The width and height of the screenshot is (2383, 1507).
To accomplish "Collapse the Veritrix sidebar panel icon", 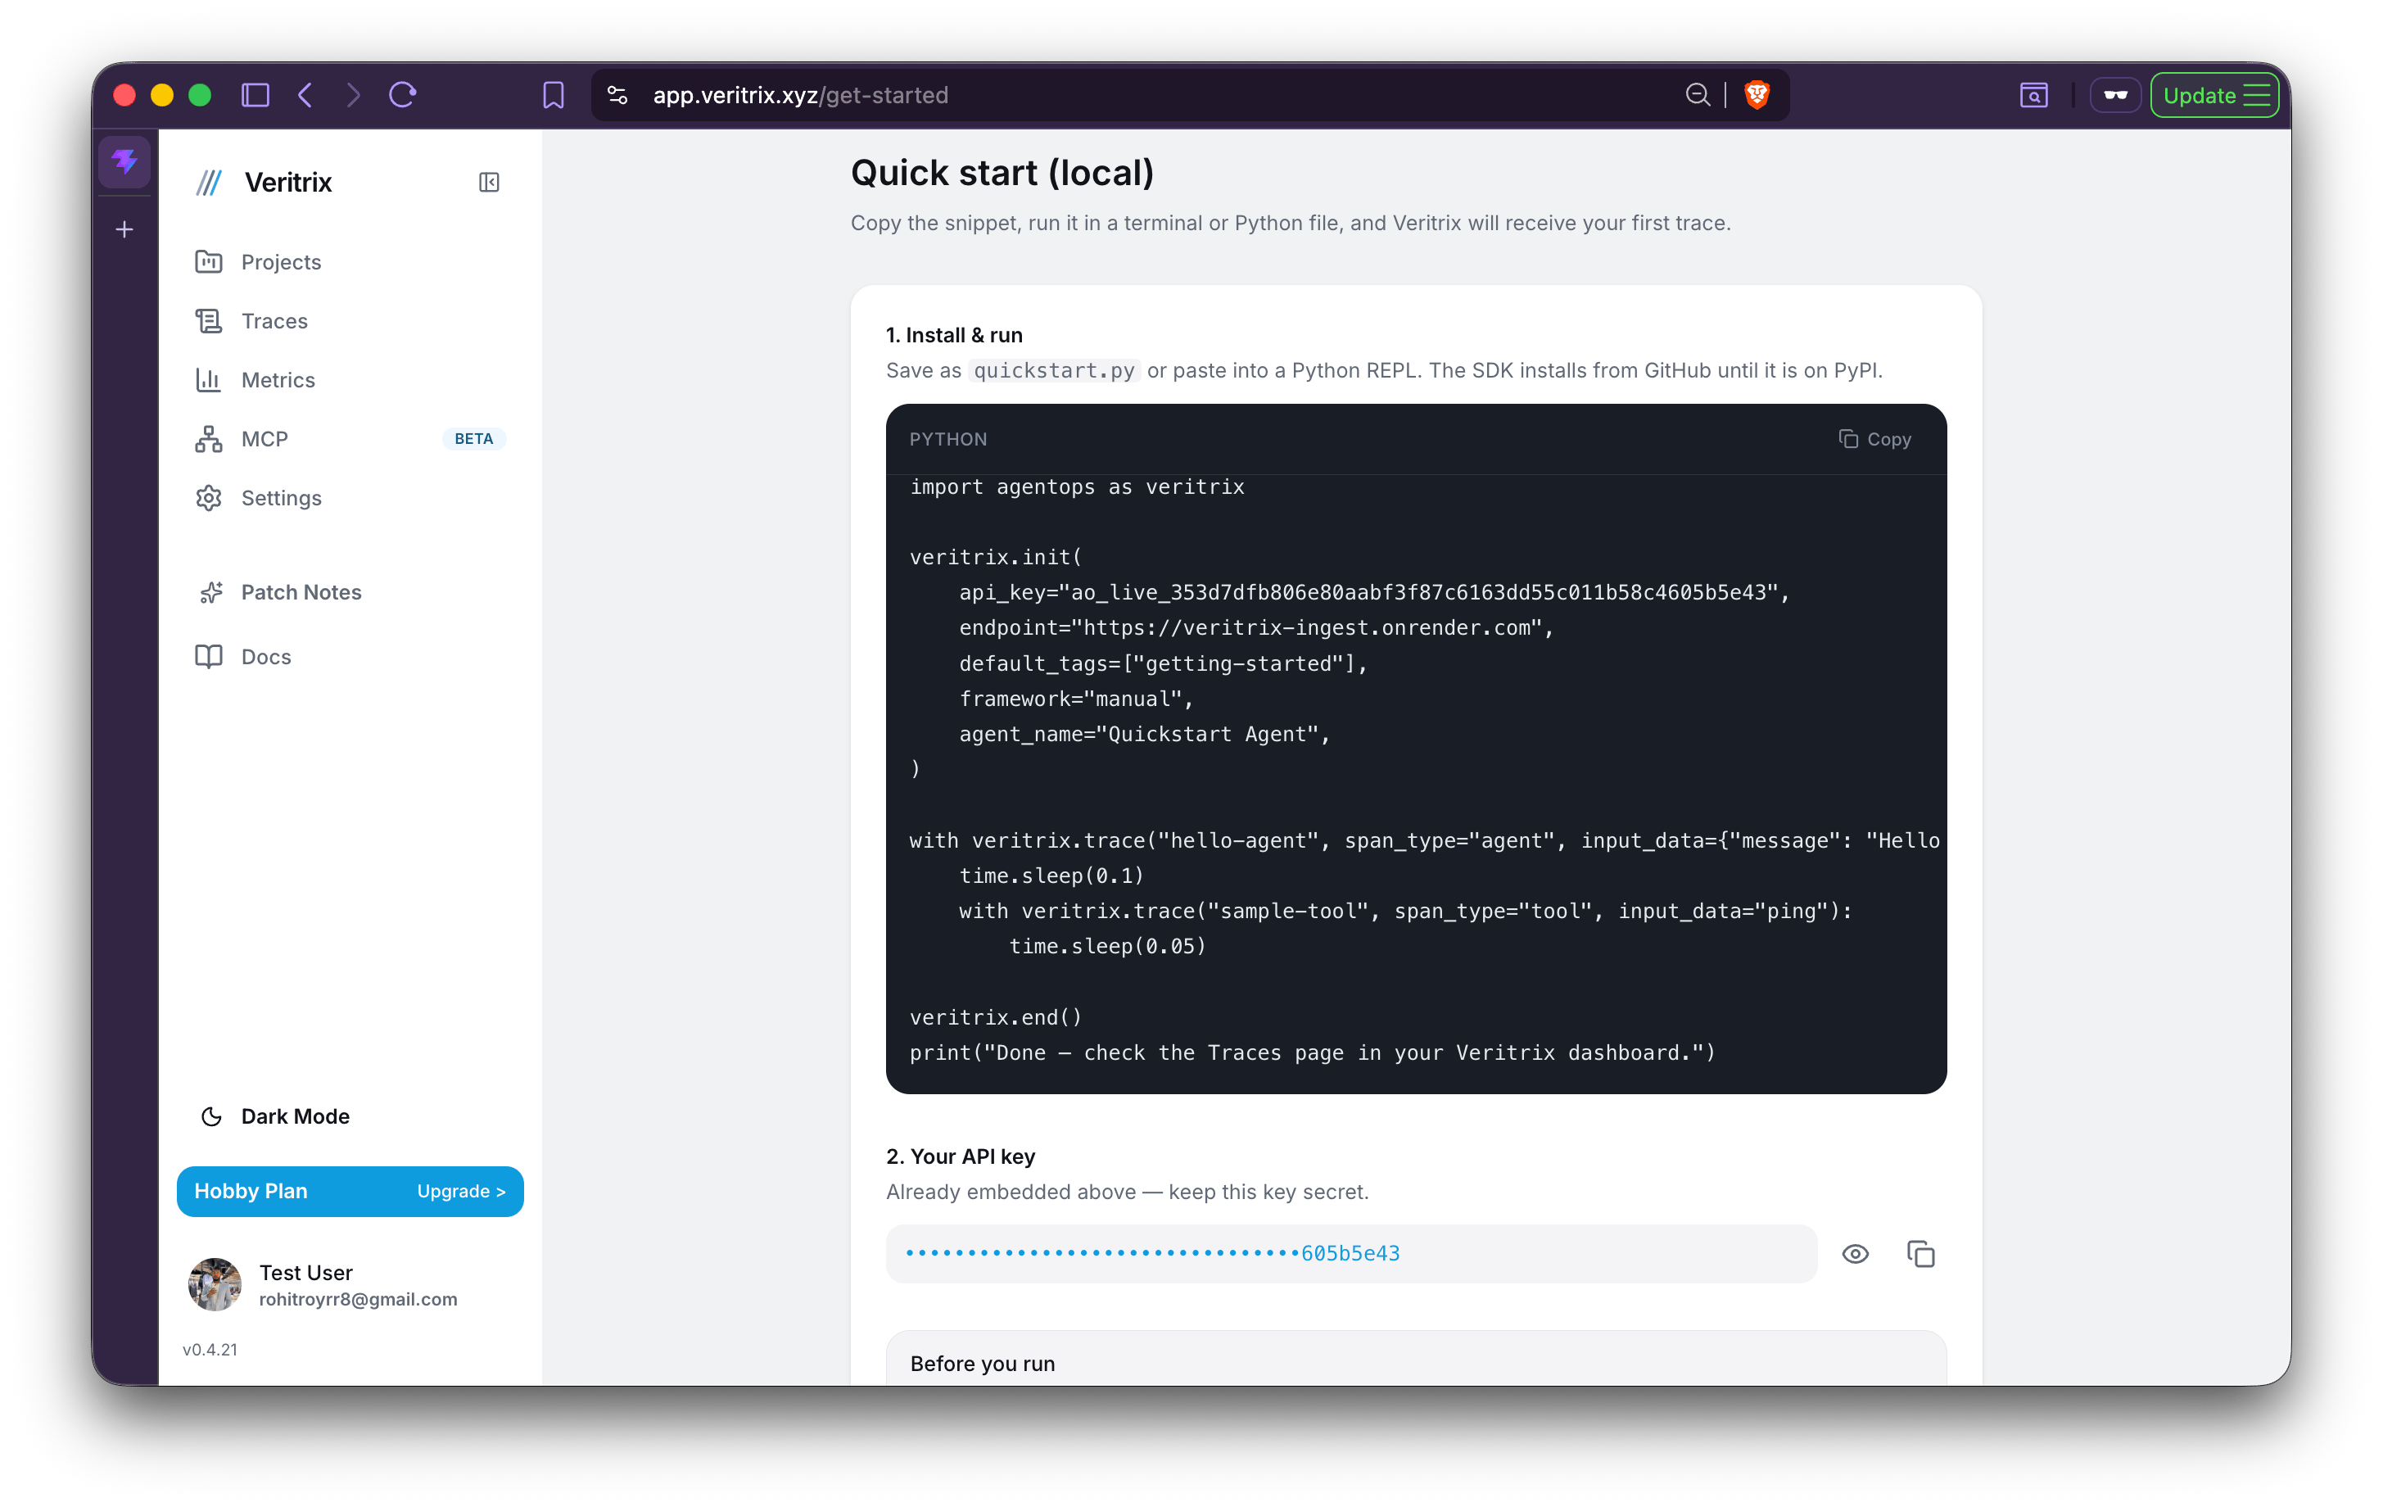I will pos(489,182).
